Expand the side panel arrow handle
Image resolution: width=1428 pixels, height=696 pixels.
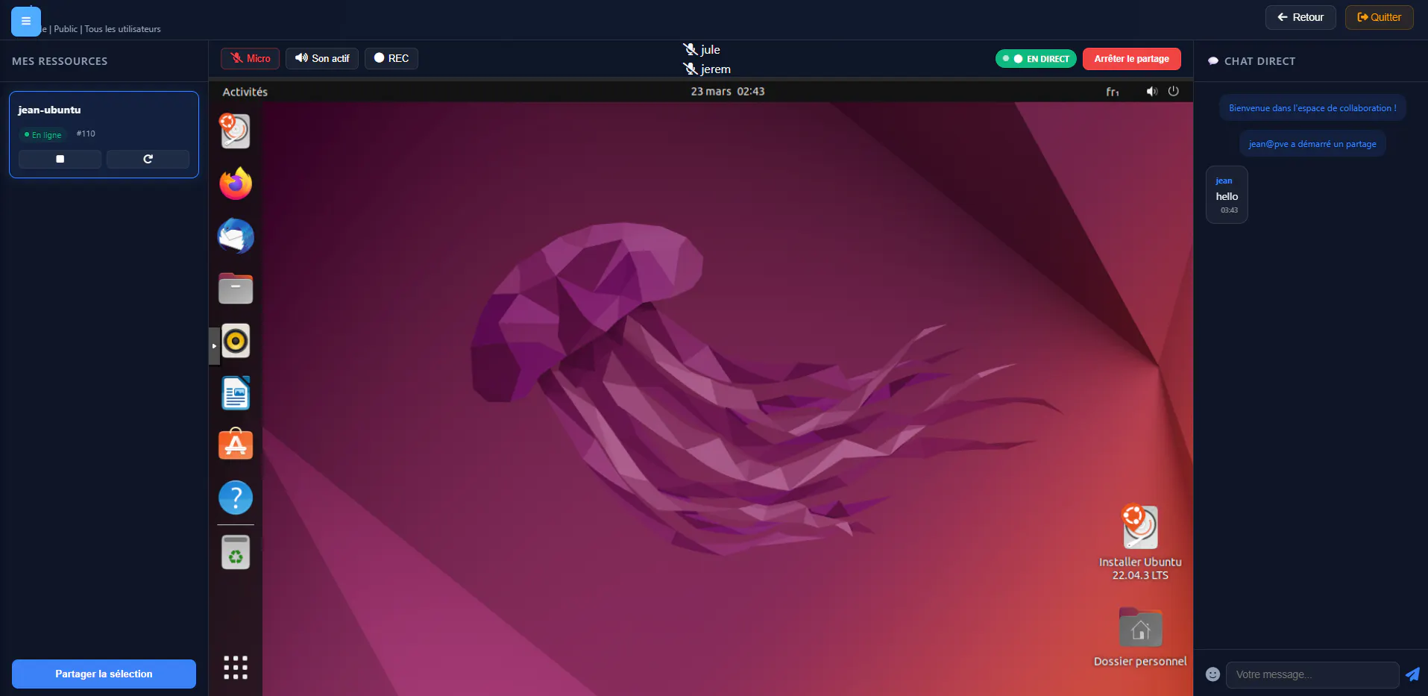[x=214, y=345]
